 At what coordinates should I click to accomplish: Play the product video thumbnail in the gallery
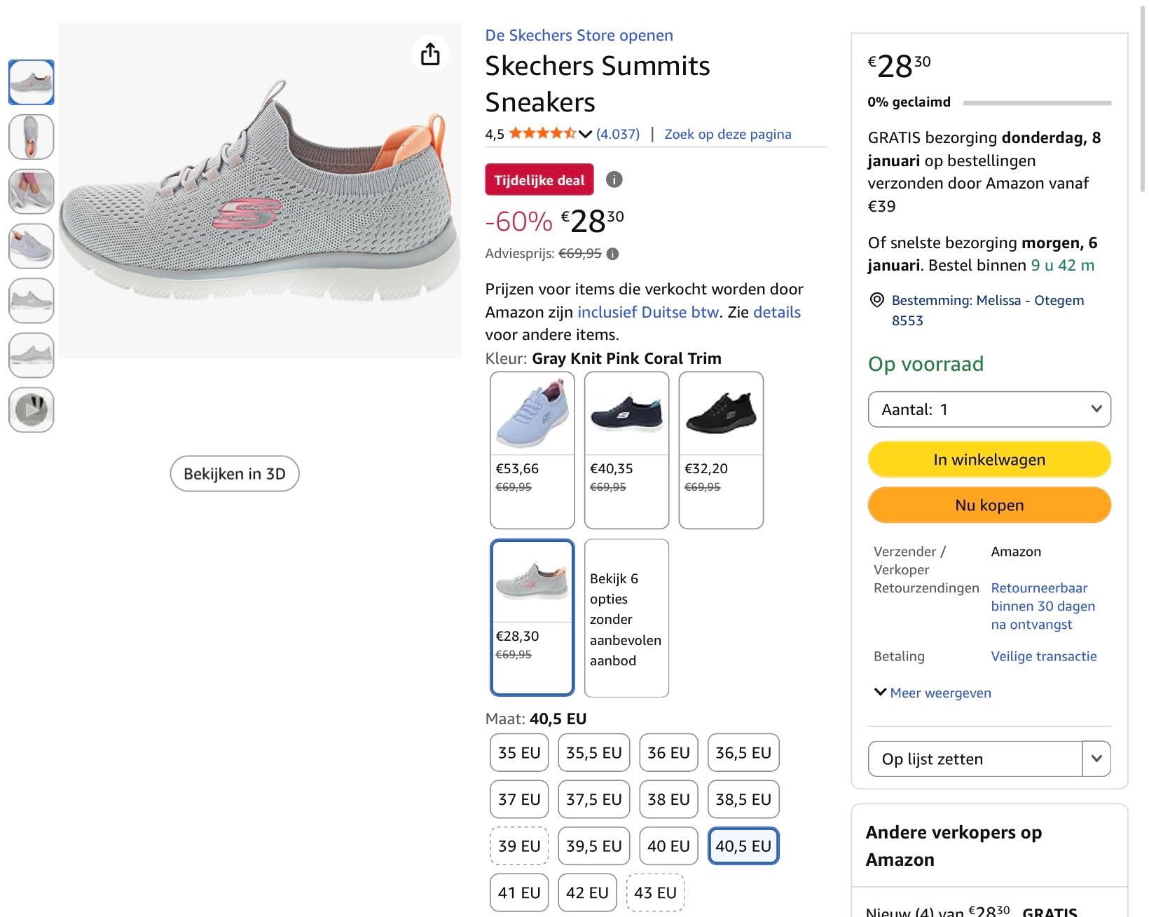point(31,410)
